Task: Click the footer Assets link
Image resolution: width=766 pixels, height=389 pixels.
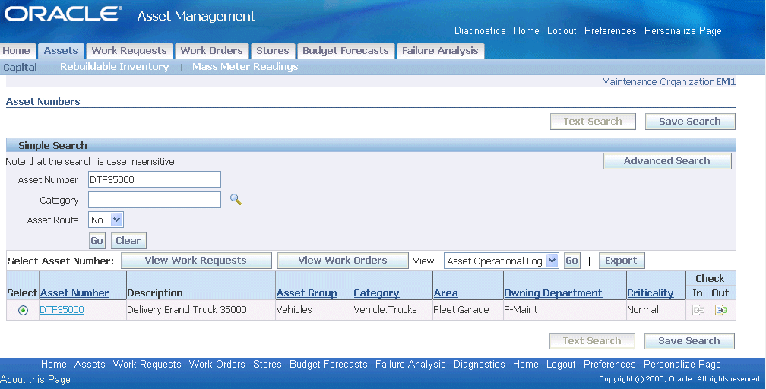Action: [x=90, y=364]
